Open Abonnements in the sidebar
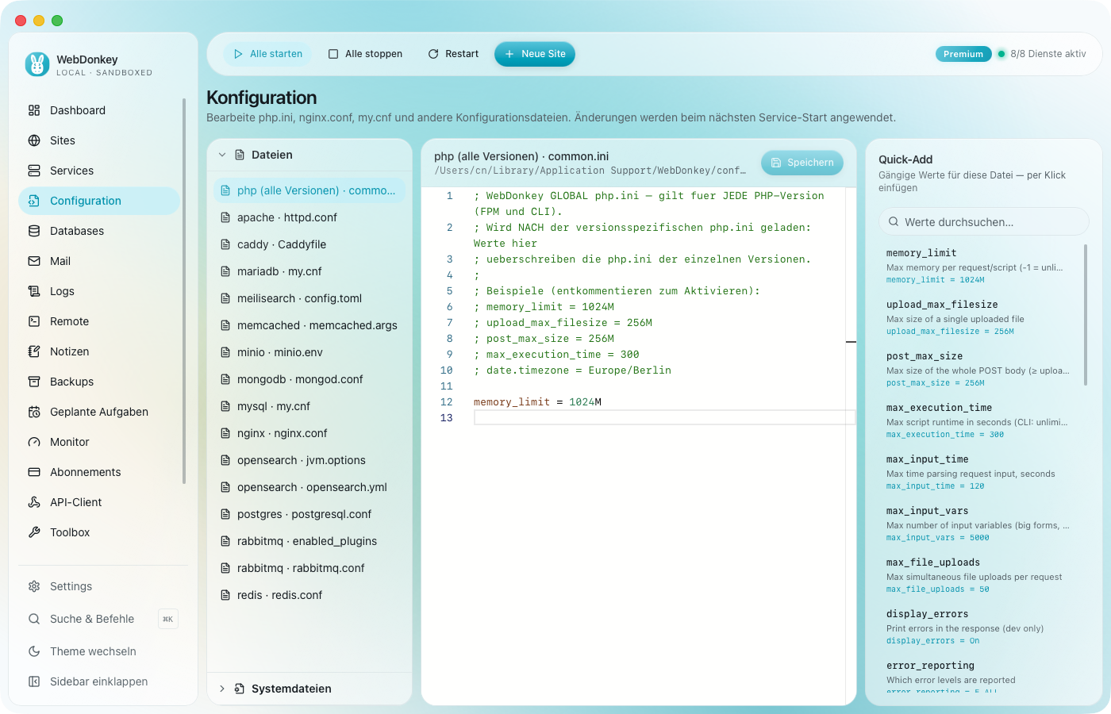 [99, 472]
